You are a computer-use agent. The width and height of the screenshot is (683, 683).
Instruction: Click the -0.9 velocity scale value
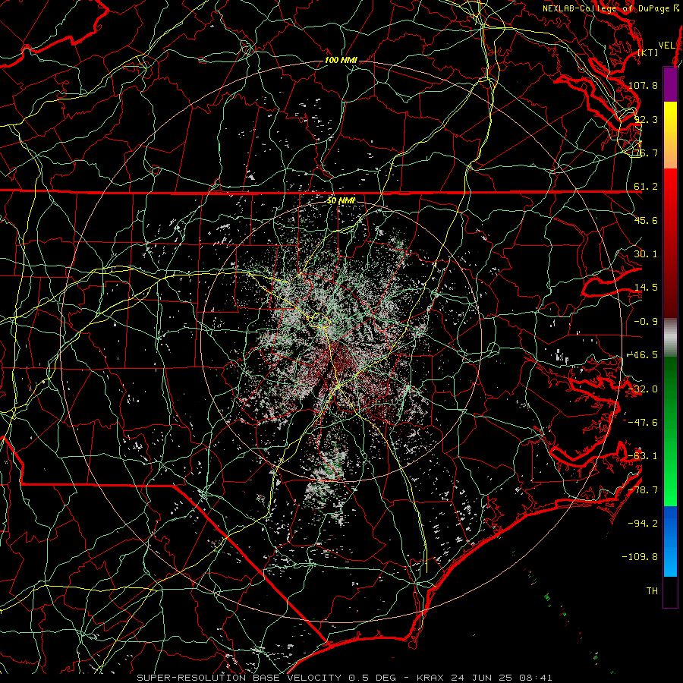pos(646,322)
